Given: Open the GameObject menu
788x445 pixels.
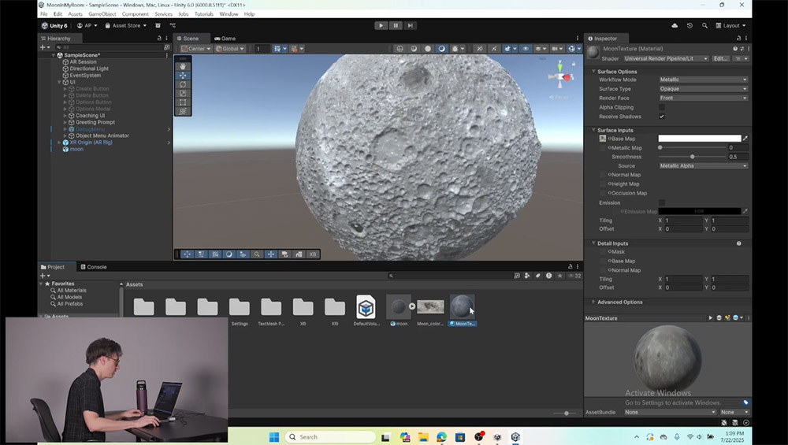Looking at the screenshot, I should (102, 14).
